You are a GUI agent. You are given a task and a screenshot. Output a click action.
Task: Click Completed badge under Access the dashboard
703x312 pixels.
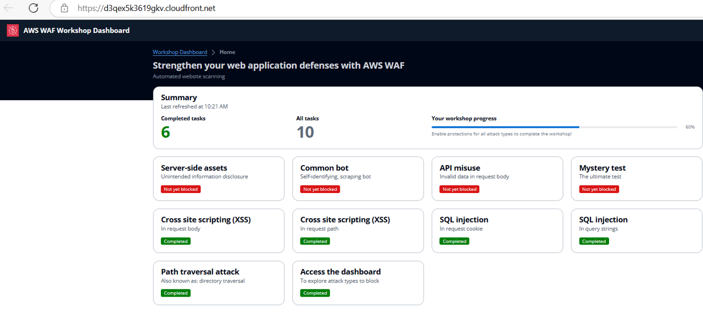[315, 293]
